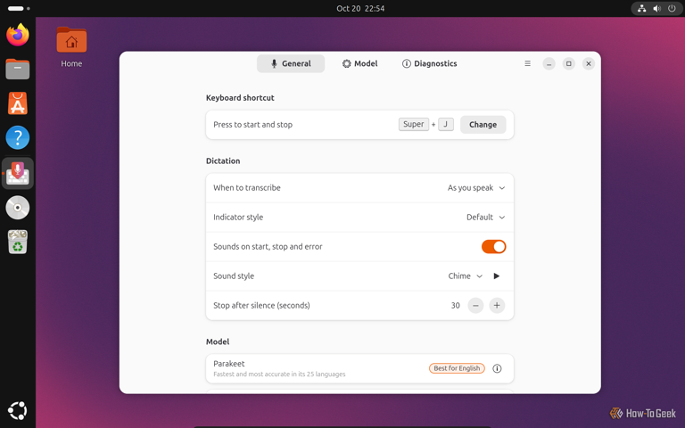
Task: Open the disc drive dock icon
Action: [x=18, y=208]
